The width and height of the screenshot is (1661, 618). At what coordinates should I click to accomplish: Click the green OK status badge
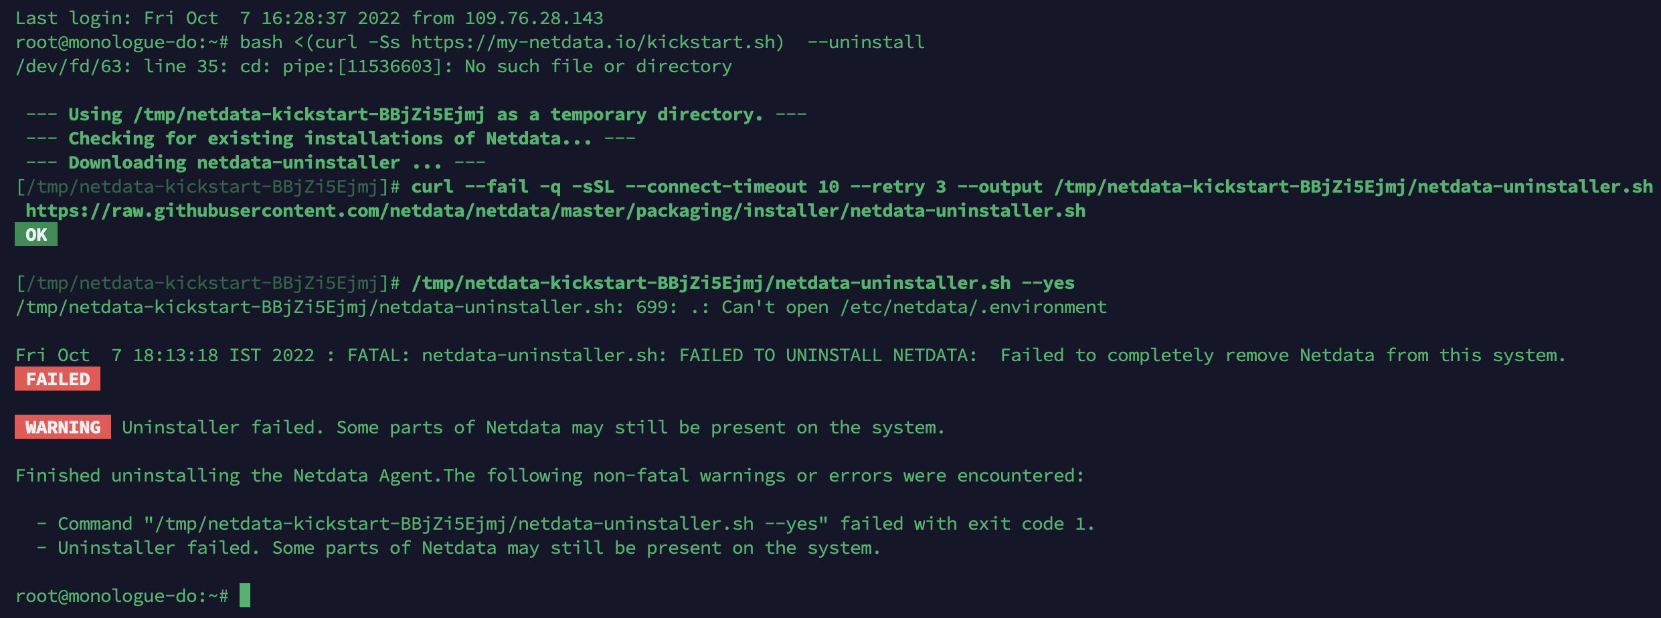coord(36,235)
